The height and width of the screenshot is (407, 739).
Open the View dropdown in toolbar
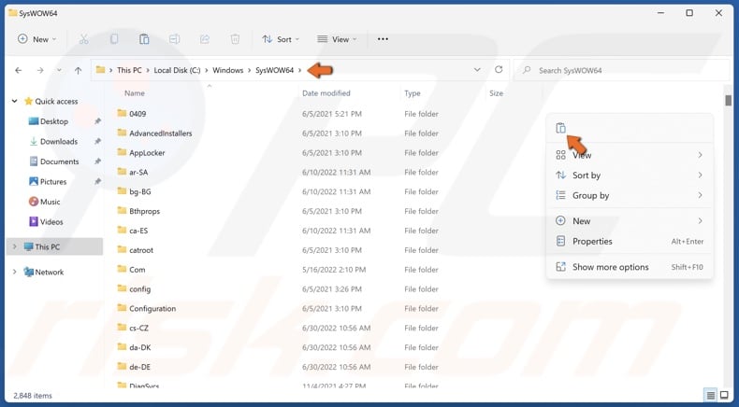pos(337,39)
